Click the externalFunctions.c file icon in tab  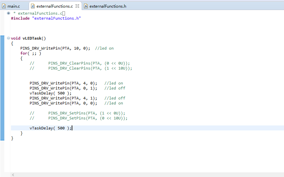(x=33, y=6)
